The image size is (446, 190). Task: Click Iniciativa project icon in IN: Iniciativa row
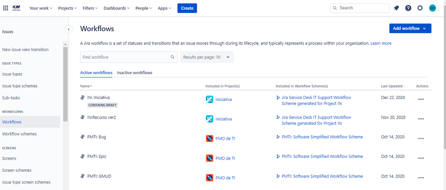(209, 99)
